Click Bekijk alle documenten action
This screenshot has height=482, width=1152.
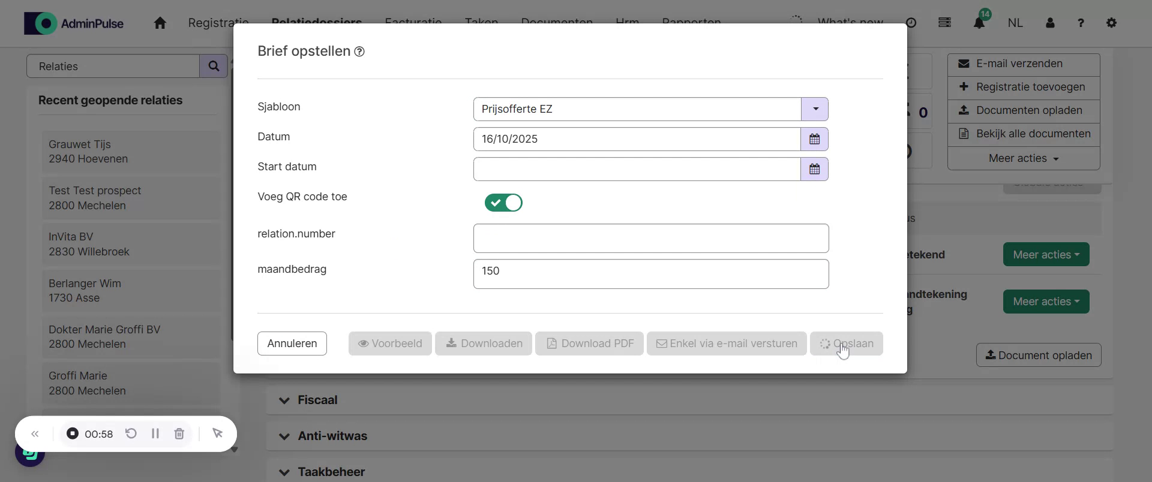[x=1024, y=134]
